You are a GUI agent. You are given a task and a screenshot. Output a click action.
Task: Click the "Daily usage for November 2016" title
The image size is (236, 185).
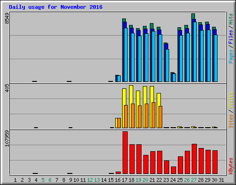pos(56,7)
